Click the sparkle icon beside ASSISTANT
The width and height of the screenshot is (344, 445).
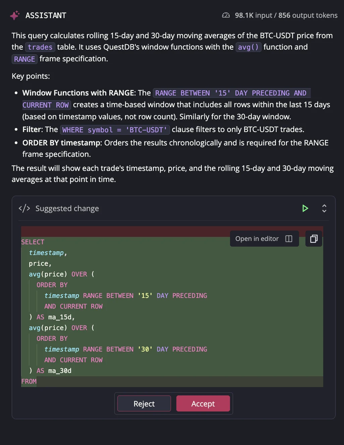pos(15,15)
